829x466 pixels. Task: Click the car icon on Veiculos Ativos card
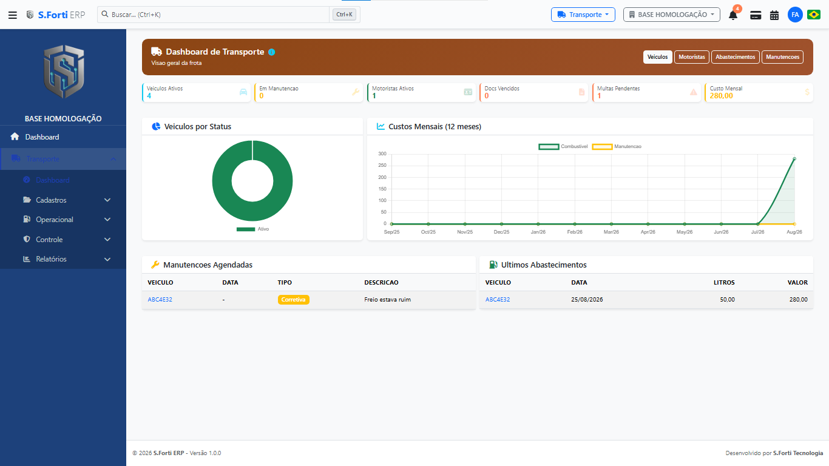(x=243, y=92)
